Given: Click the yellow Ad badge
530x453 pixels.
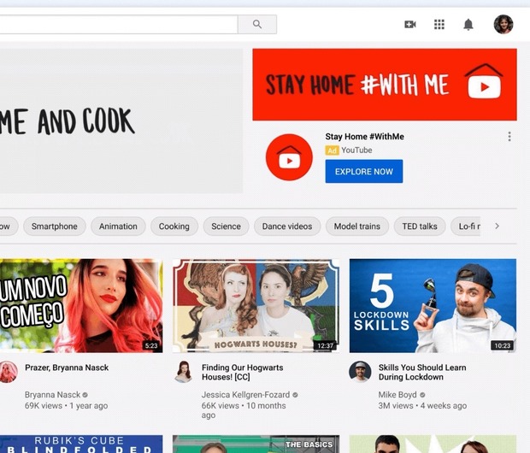Looking at the screenshot, I should (x=332, y=150).
